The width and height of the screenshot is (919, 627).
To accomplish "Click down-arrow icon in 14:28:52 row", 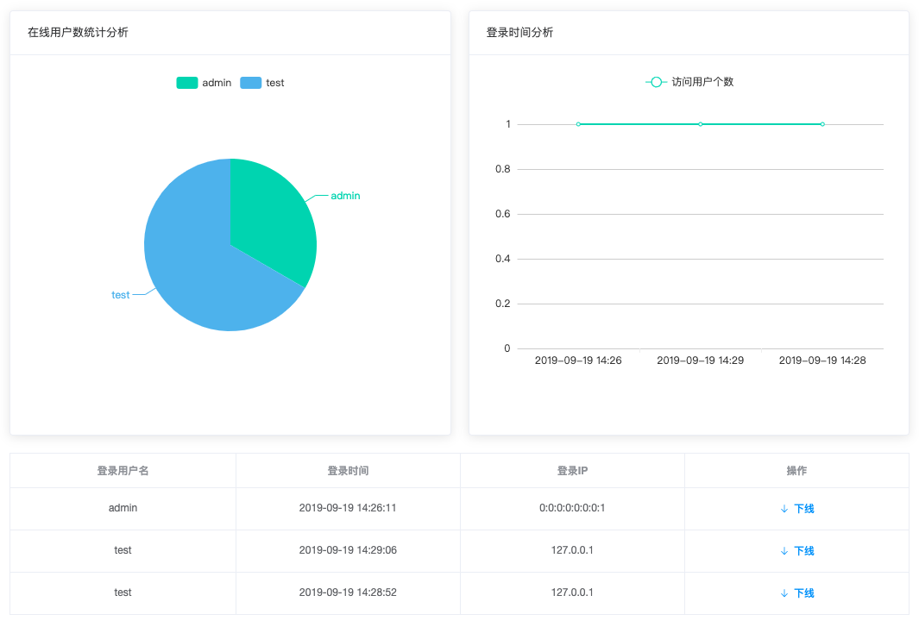I will [784, 593].
